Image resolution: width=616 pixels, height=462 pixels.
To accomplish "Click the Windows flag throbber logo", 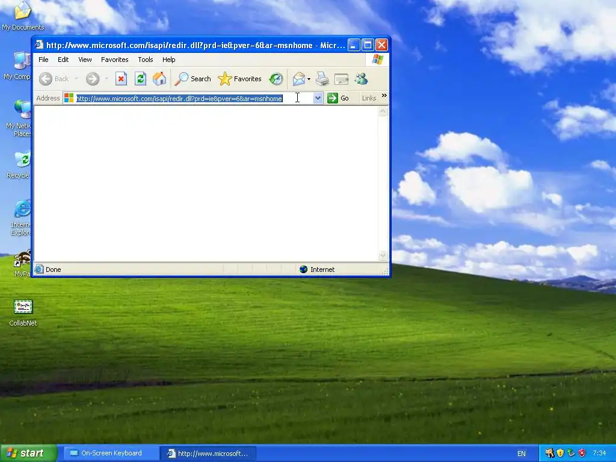I will click(x=377, y=60).
